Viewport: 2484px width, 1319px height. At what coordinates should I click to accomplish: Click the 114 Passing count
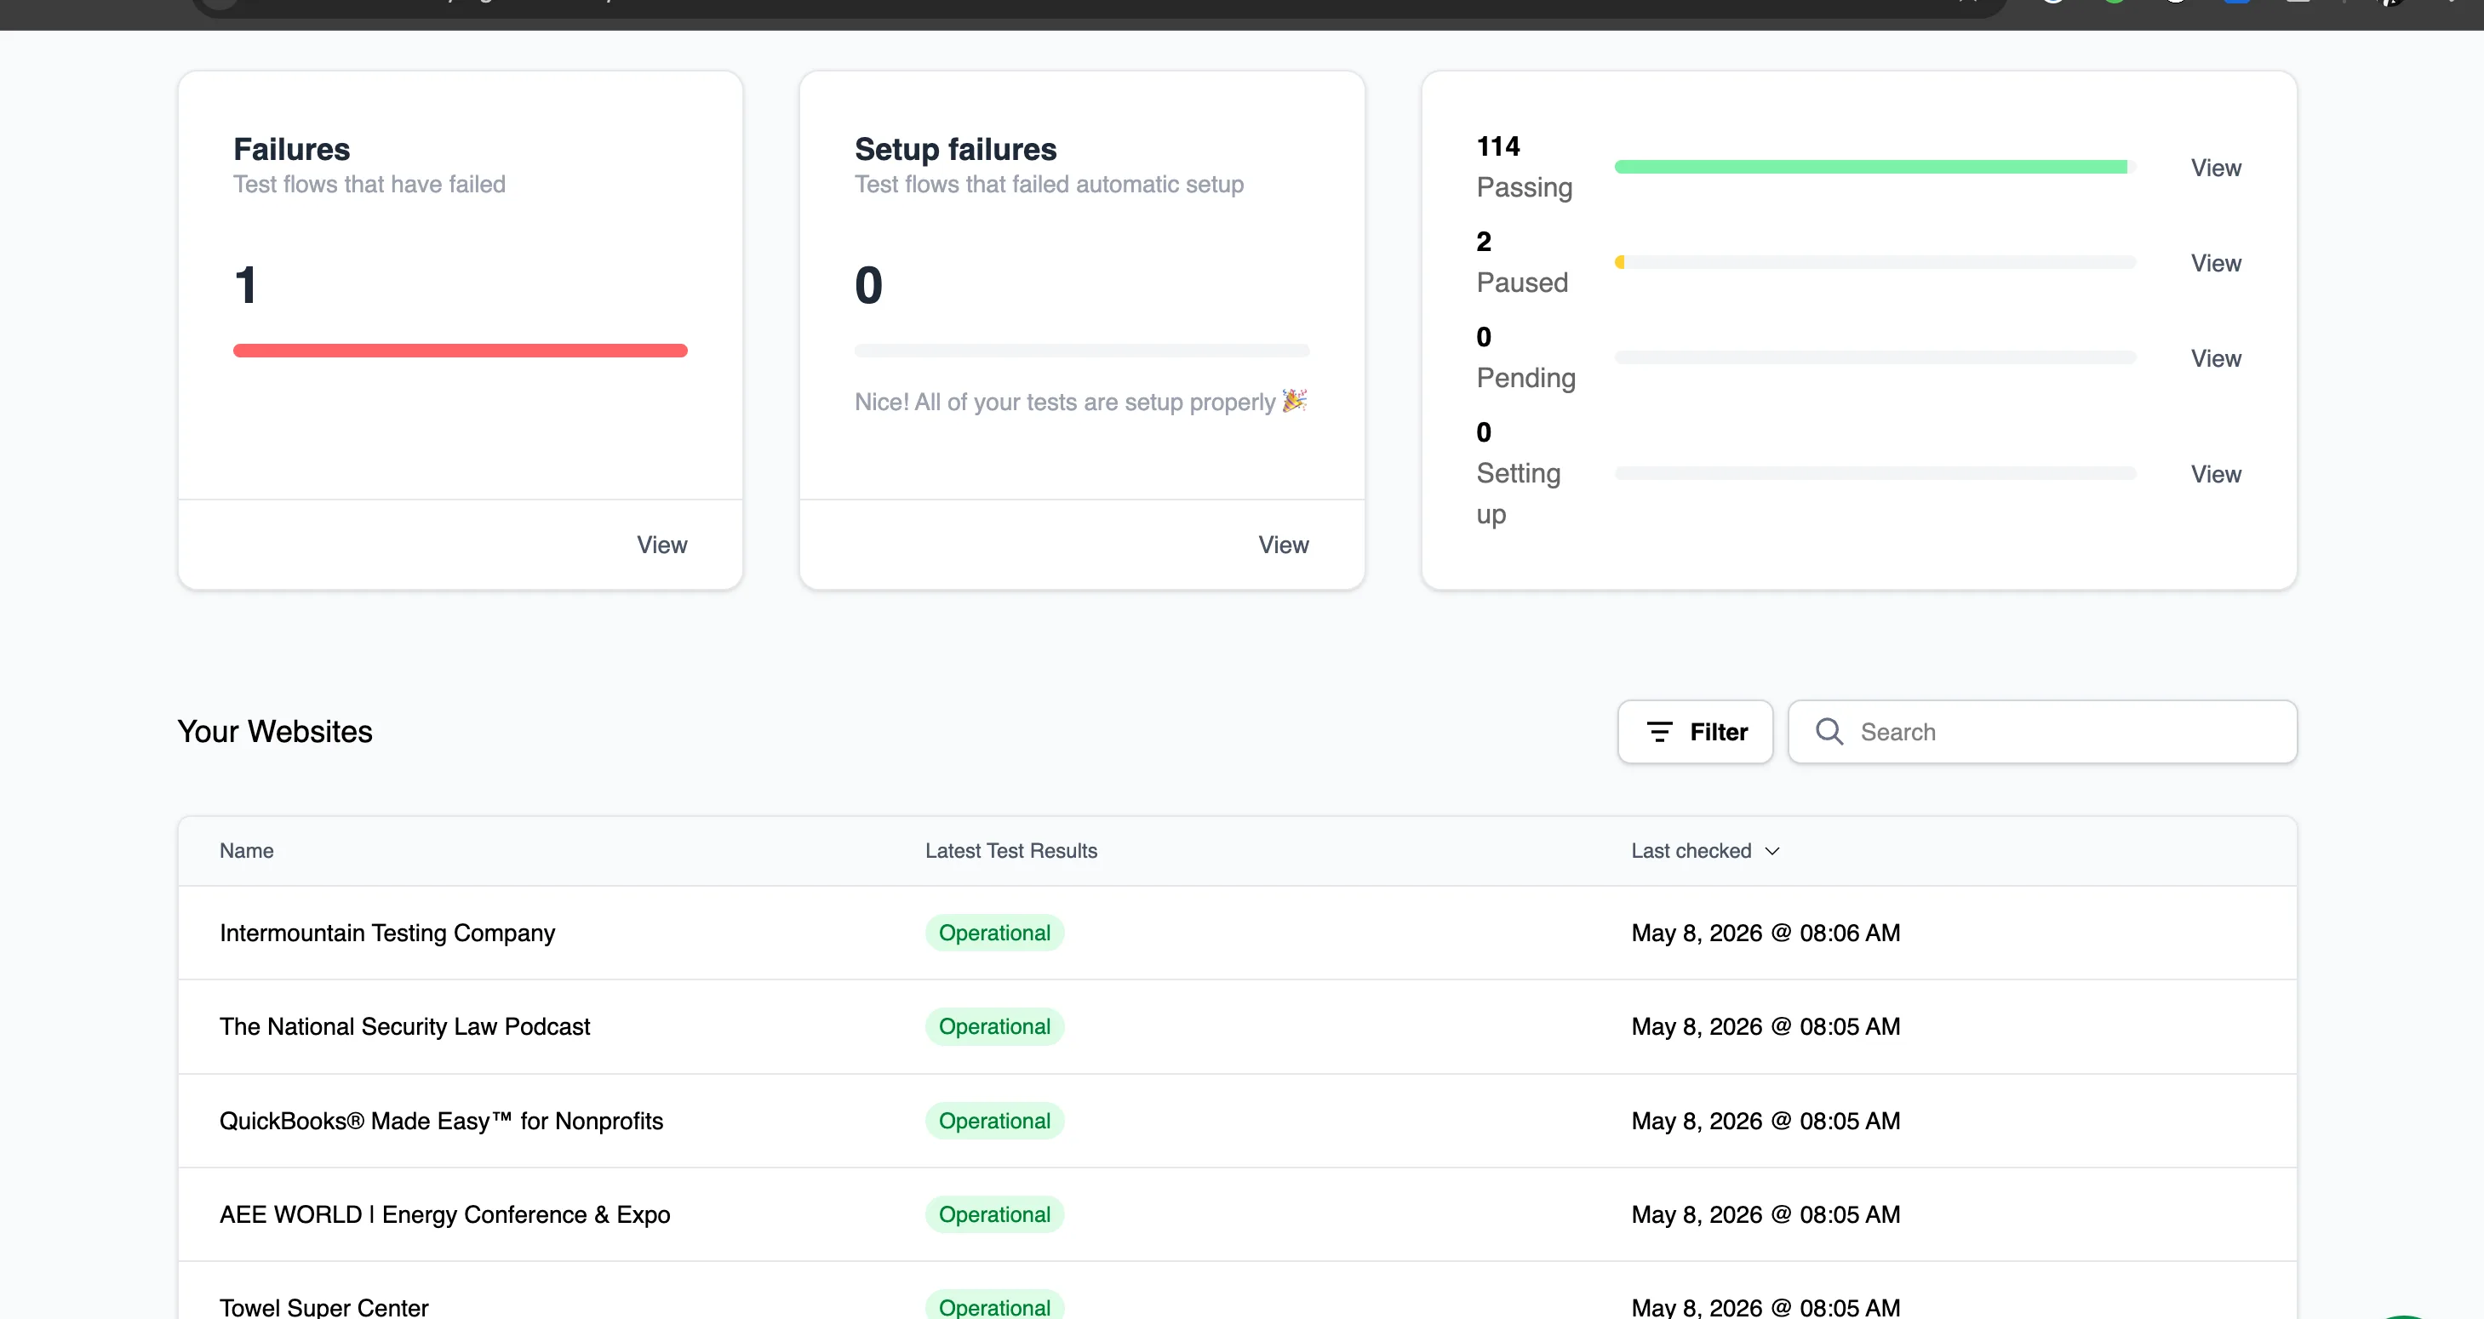pyautogui.click(x=1498, y=146)
